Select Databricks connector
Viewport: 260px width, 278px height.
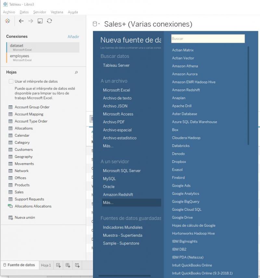click(x=181, y=146)
